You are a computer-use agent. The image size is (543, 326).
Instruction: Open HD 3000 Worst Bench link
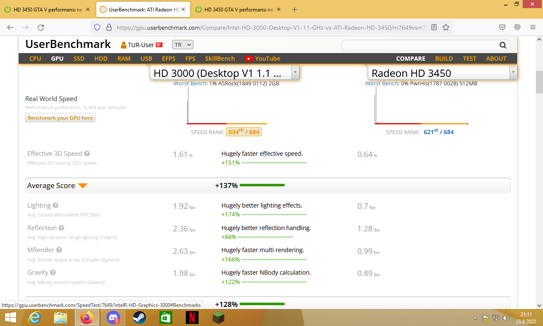point(190,84)
